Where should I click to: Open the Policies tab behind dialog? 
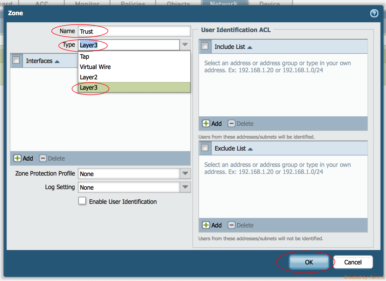[x=133, y=3]
